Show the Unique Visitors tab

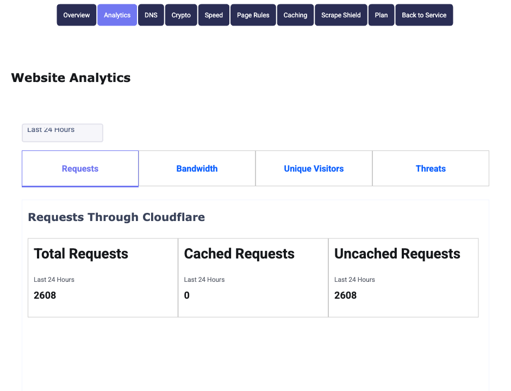(314, 169)
